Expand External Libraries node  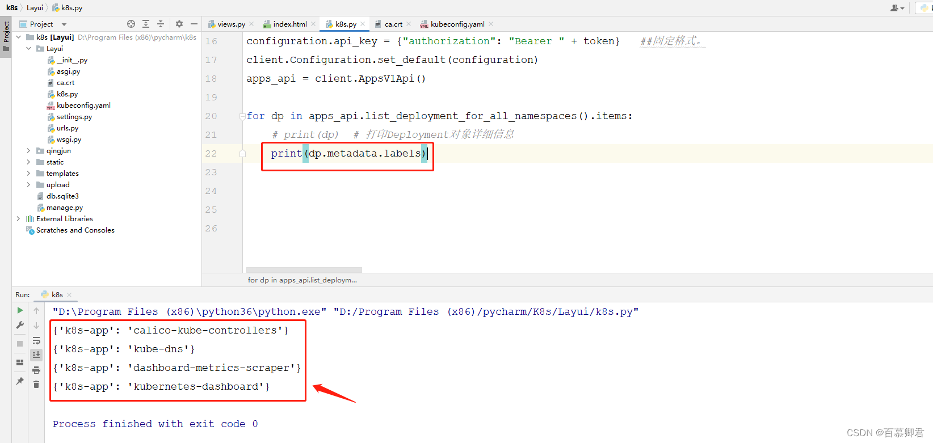(19, 219)
